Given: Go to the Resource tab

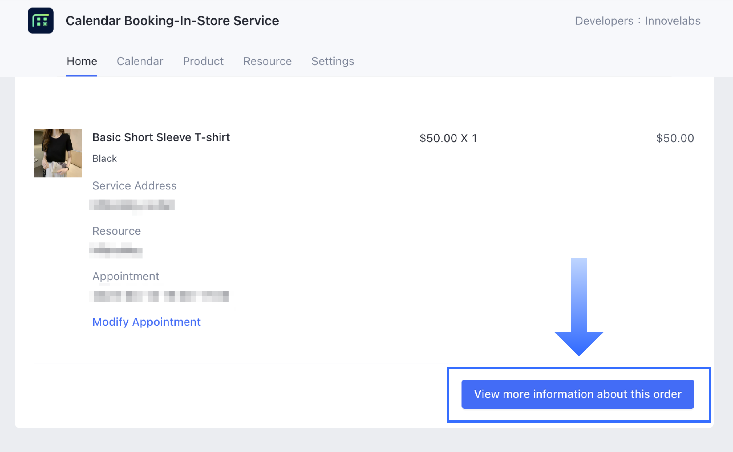Looking at the screenshot, I should 267,61.
